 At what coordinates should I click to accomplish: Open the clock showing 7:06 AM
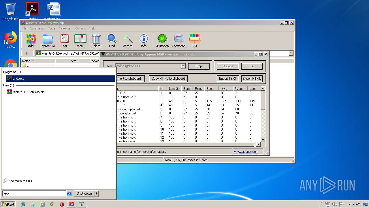tap(354, 204)
